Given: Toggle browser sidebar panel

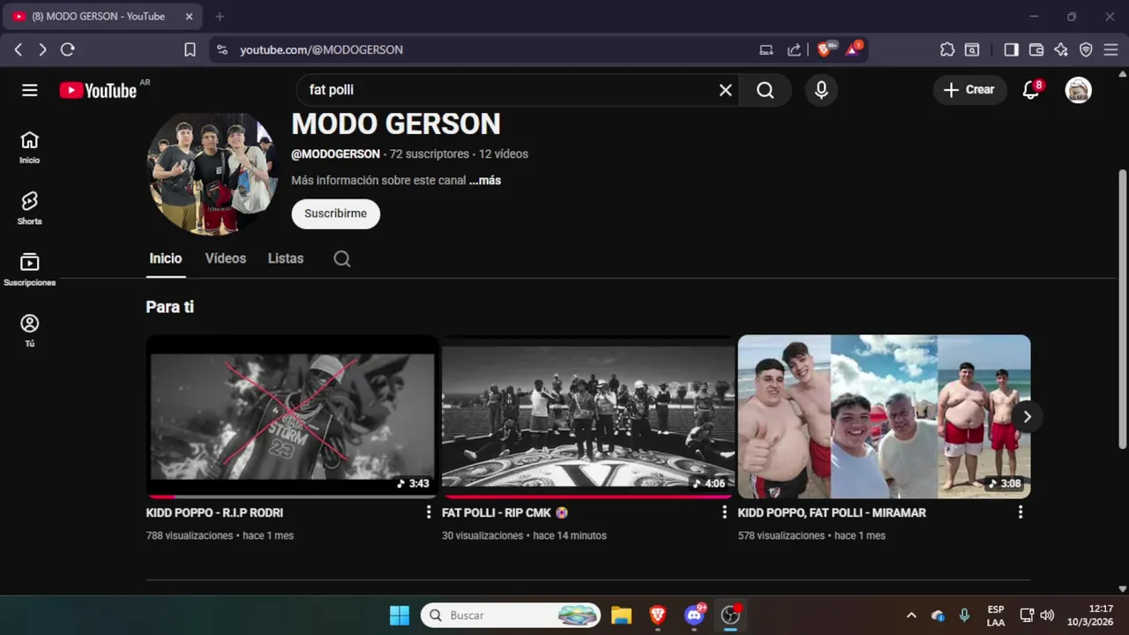Looking at the screenshot, I should click(x=1012, y=49).
